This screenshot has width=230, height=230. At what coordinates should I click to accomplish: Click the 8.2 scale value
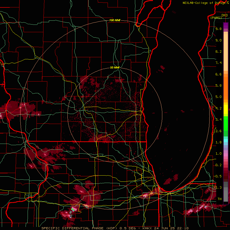[218, 51]
